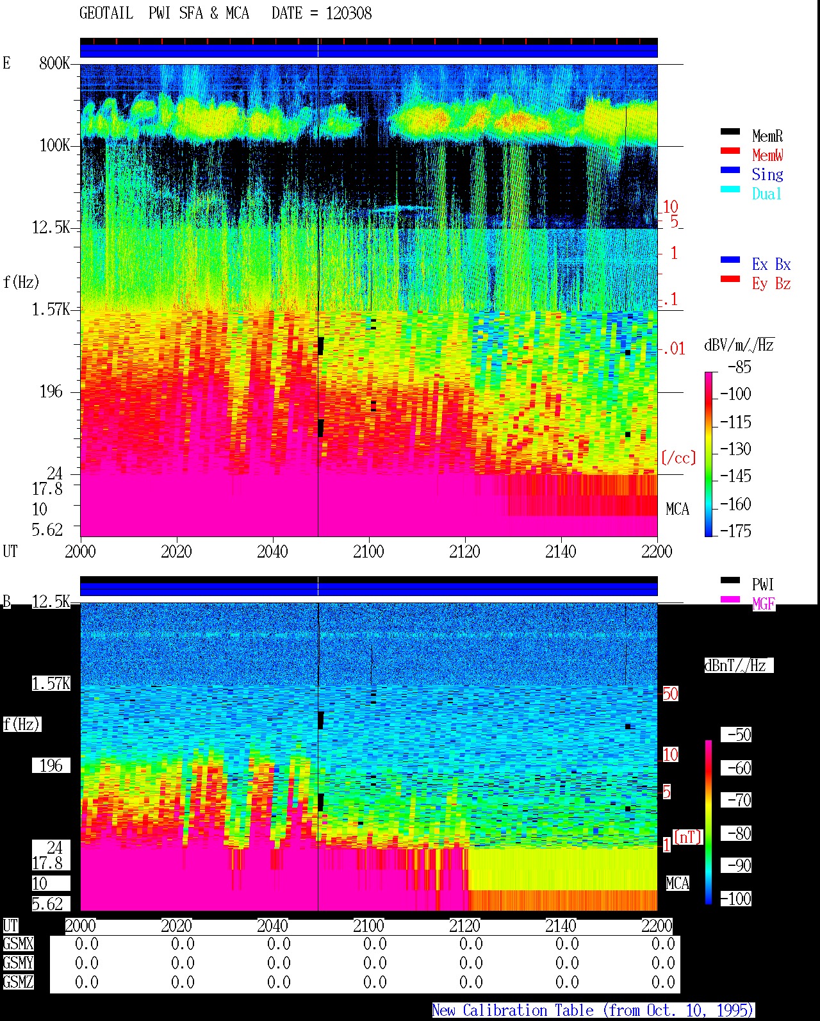
Task: Click the 2040 time tick under the B panel
Action: (272, 926)
